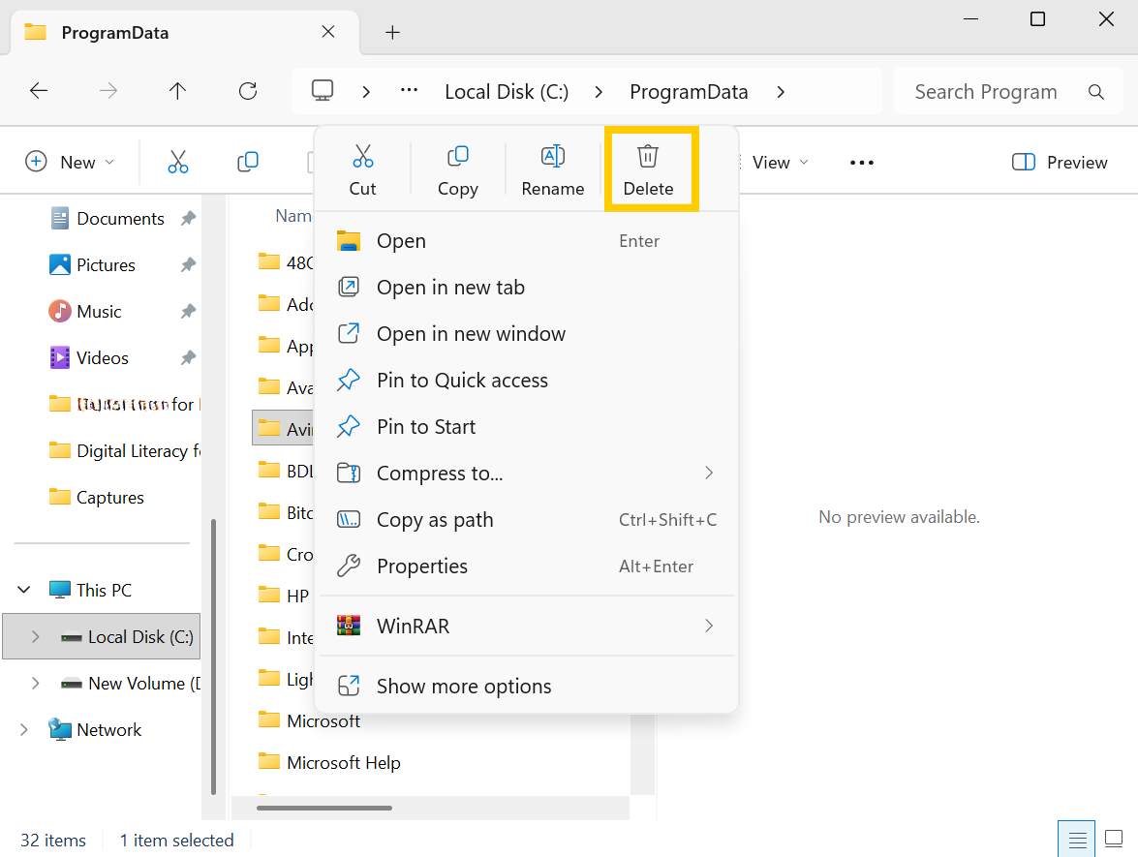Close the ProgramData tab
This screenshot has height=857, width=1138.
pyautogui.click(x=328, y=32)
